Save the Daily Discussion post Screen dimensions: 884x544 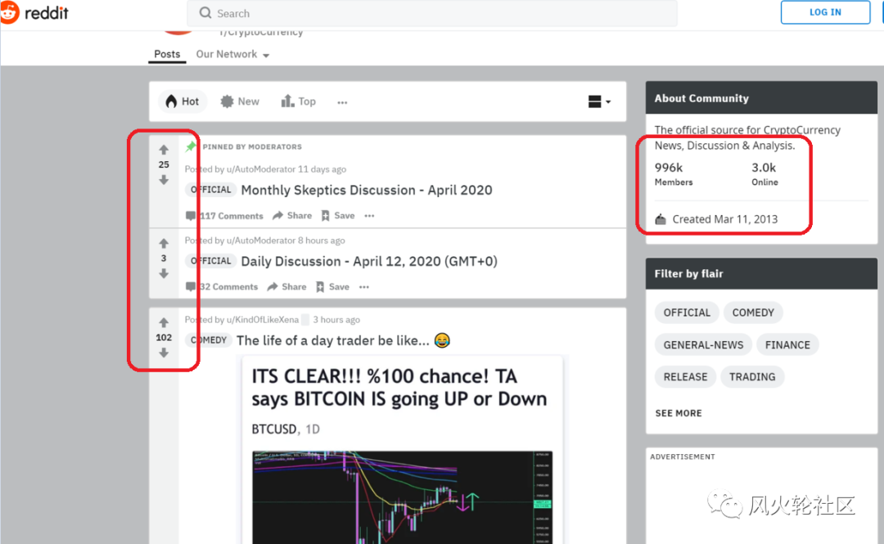tap(332, 287)
